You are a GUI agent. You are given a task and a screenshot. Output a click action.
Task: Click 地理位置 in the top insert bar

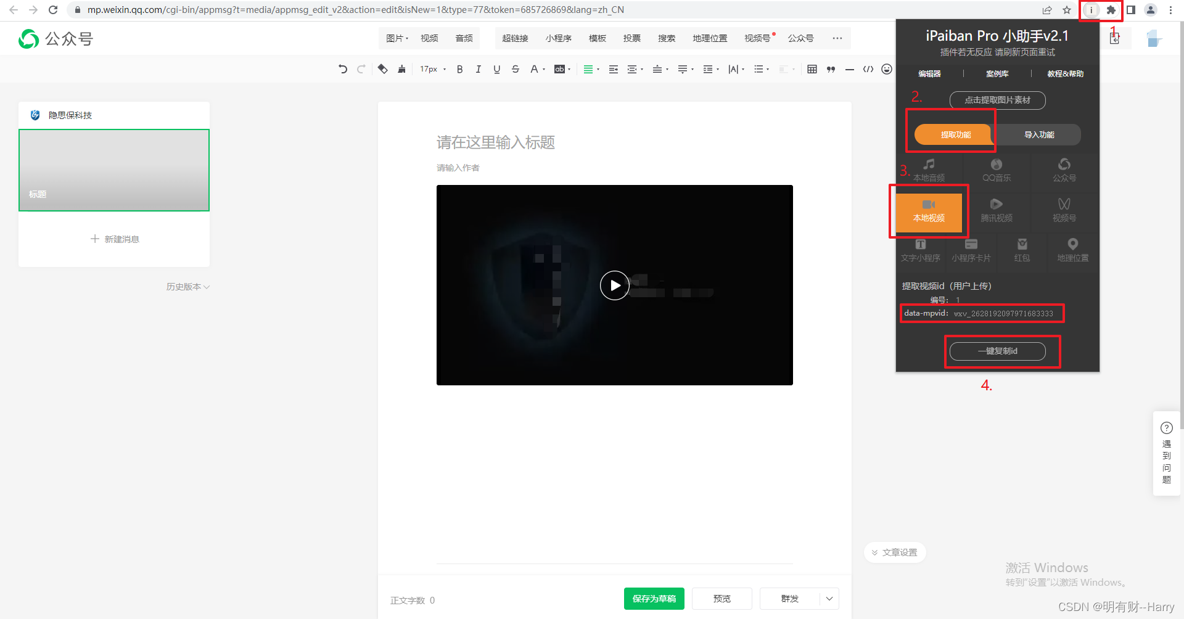click(x=710, y=38)
